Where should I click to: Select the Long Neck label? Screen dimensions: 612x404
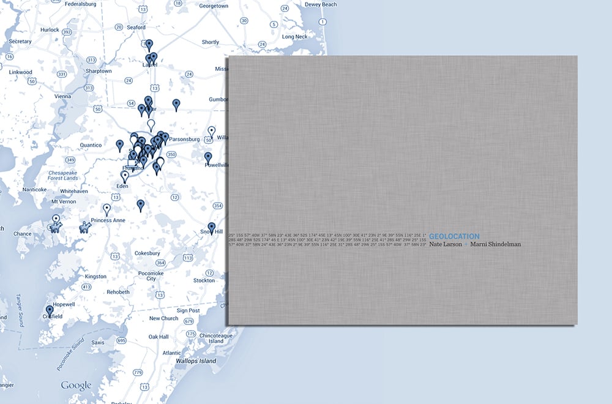[295, 37]
